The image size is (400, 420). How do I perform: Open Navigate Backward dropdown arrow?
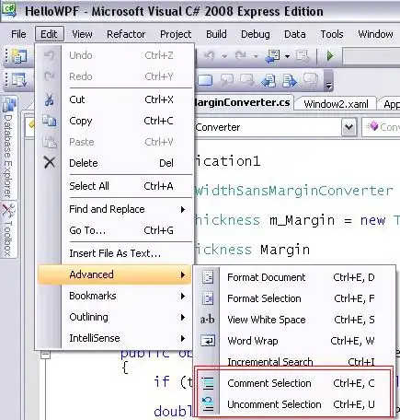287,56
